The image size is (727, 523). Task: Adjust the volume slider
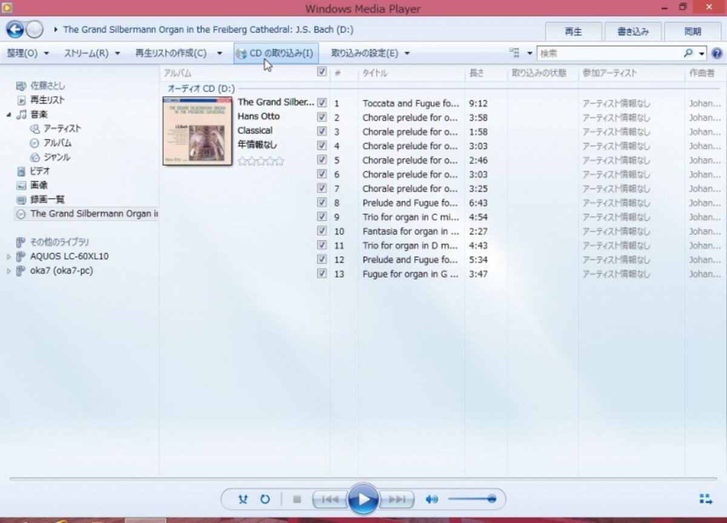coord(471,499)
